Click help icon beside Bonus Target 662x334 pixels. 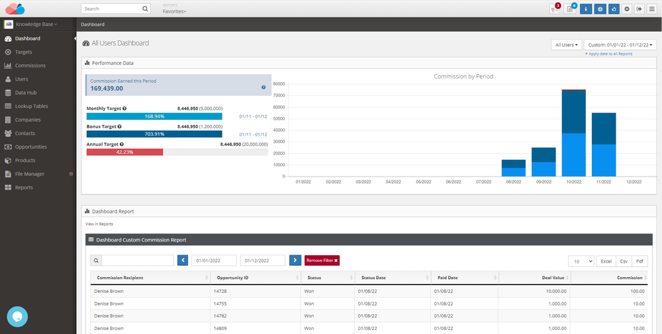120,126
